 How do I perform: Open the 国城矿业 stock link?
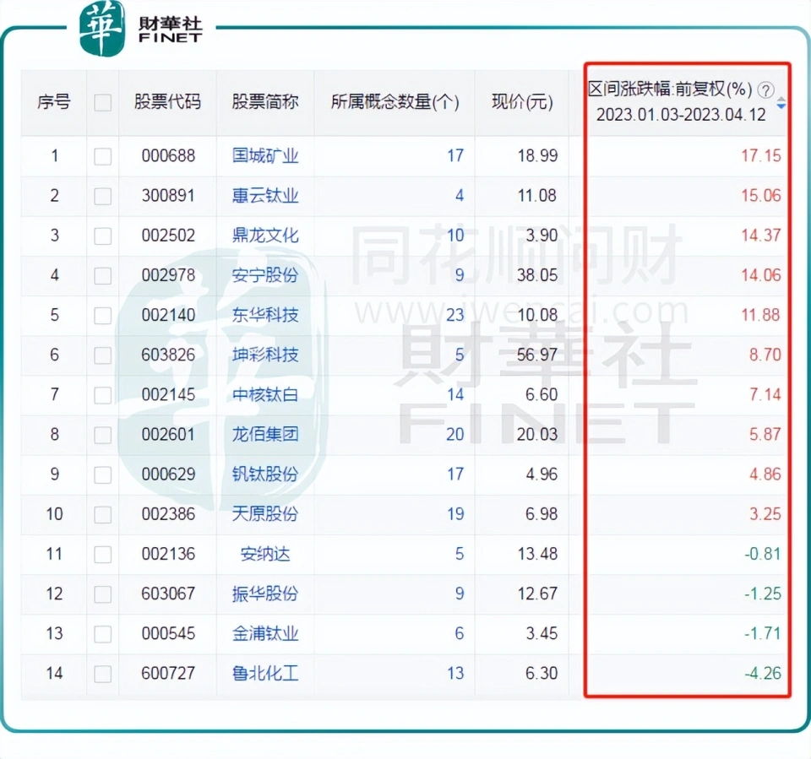(x=265, y=156)
